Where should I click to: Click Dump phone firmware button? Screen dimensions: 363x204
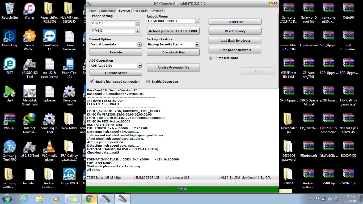235,50
